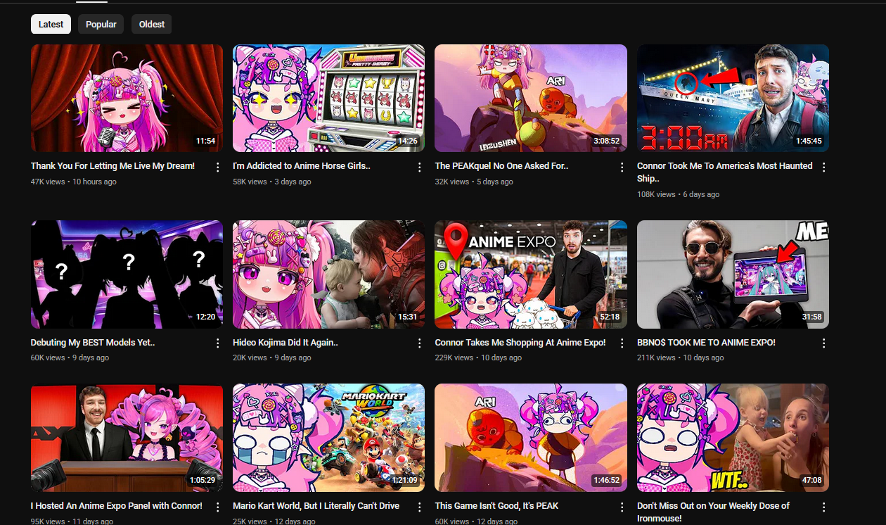The image size is (886, 525).
Task: Select the Latest sort filter chip
Action: coord(51,24)
